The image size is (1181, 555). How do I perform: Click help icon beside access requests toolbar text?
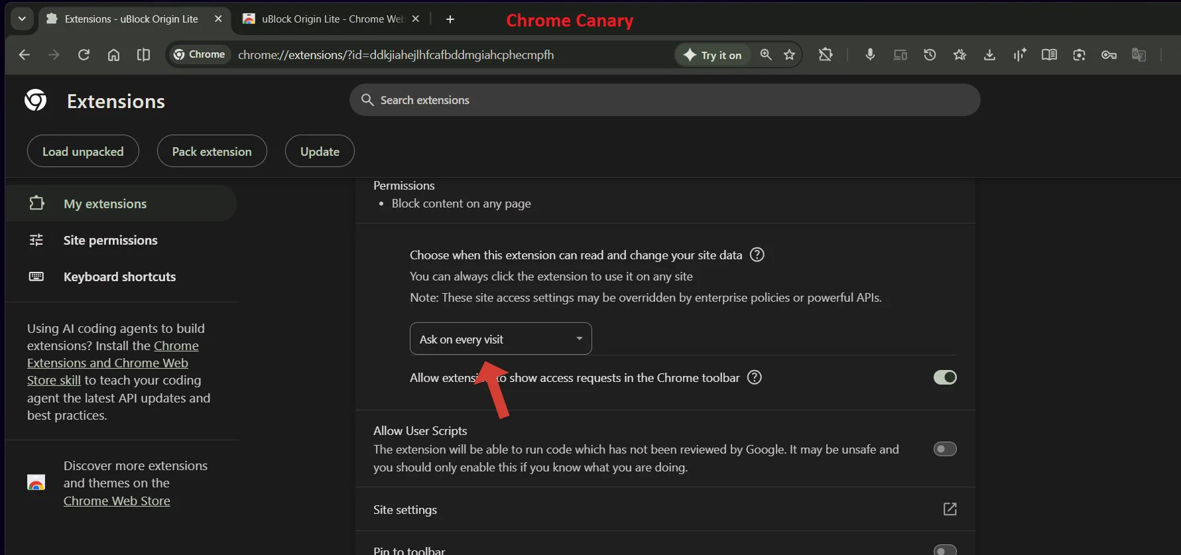pos(755,377)
